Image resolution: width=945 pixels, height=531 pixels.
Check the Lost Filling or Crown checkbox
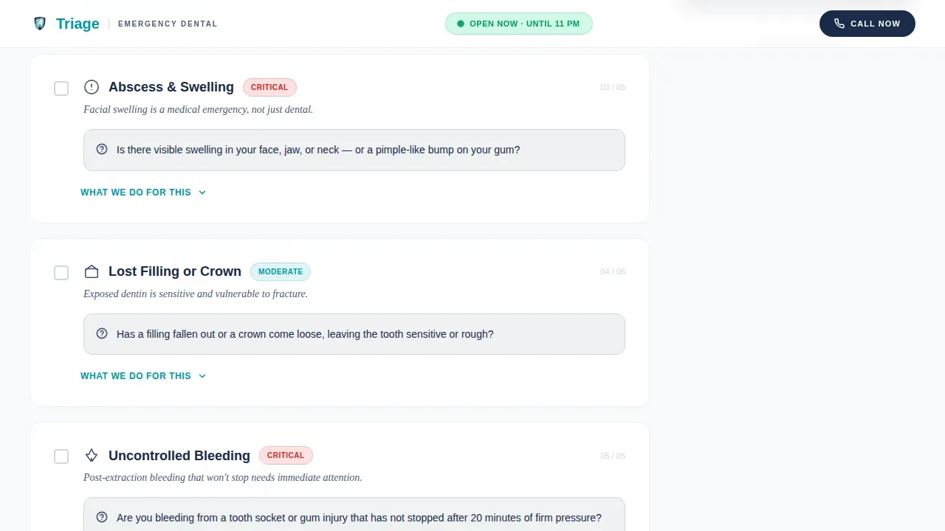coord(61,273)
